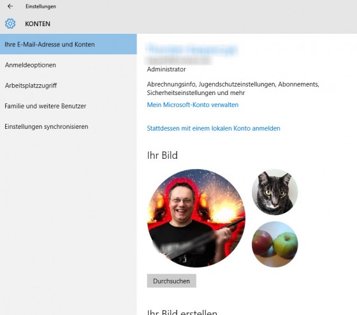357x315 pixels.
Task: Click Stattdessen mit einem lokalen Konto anmelden
Action: [214, 128]
